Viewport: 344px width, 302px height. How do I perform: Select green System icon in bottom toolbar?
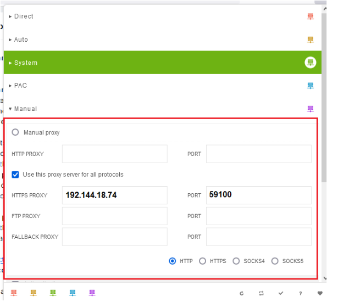53,293
